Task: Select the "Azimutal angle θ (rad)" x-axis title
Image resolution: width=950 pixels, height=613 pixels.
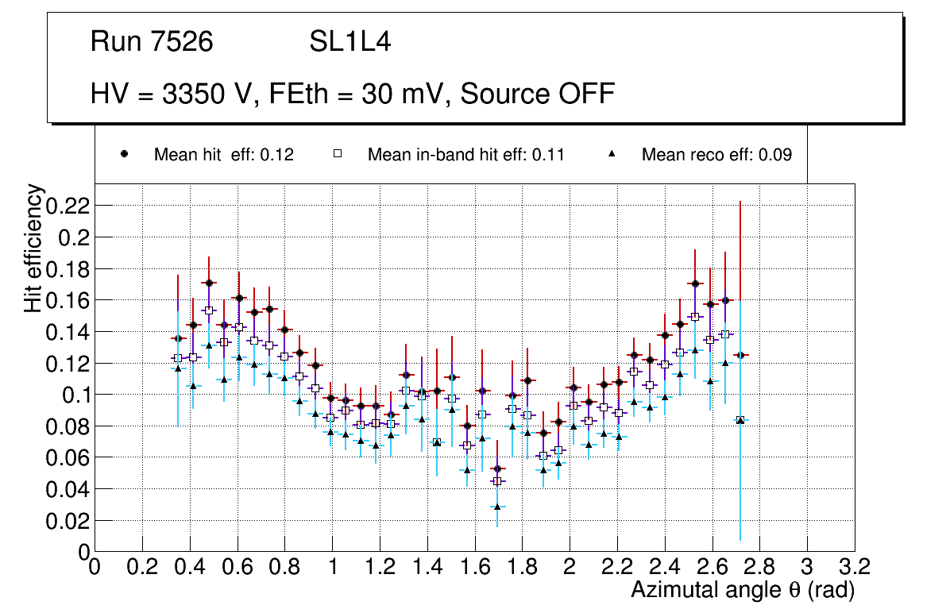Action: pos(742,590)
